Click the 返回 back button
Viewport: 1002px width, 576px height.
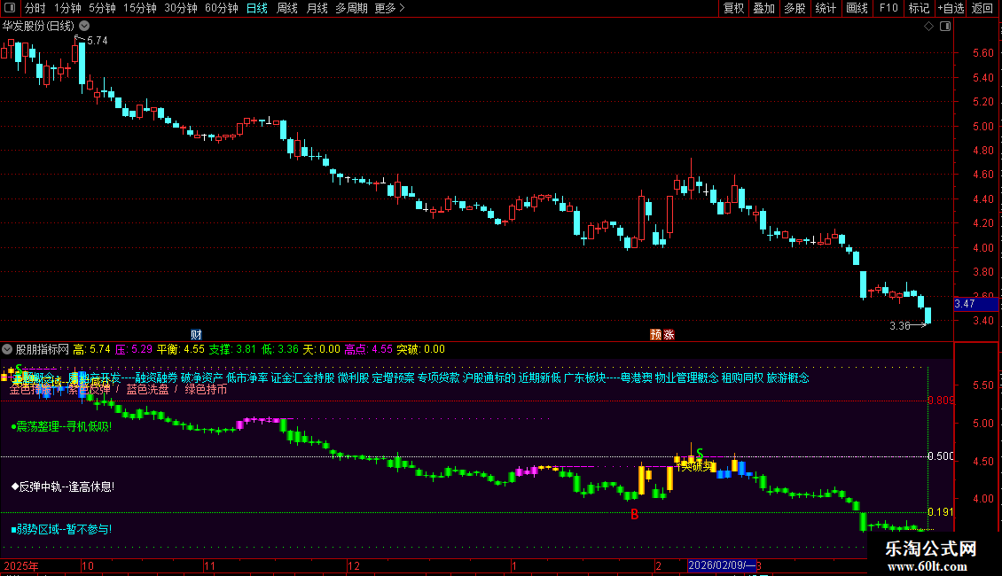982,8
